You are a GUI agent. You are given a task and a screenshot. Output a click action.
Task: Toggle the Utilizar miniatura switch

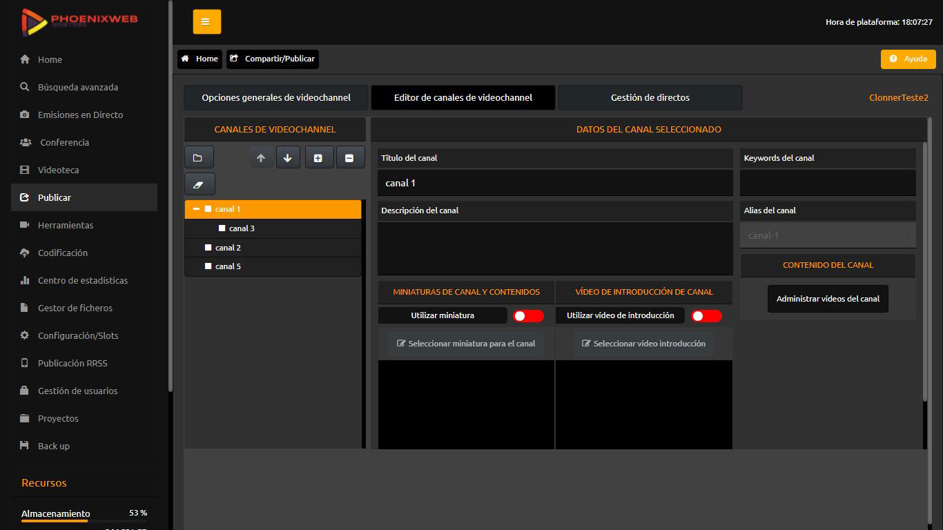[528, 315]
